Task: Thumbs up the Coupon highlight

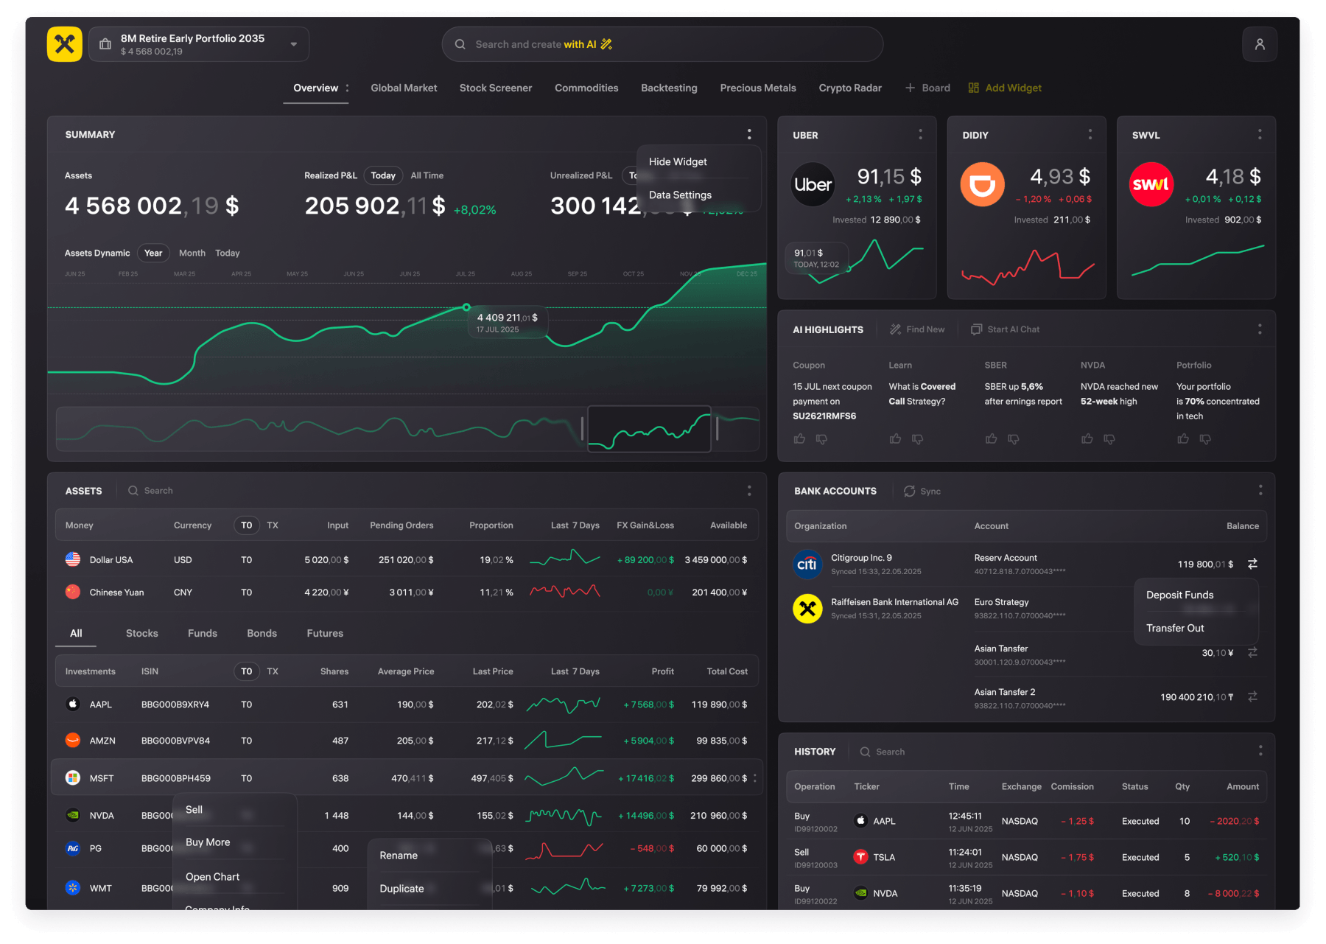Action: (799, 439)
